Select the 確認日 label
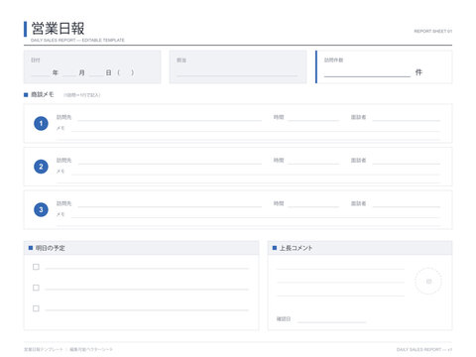476x357 pixels. point(284,319)
